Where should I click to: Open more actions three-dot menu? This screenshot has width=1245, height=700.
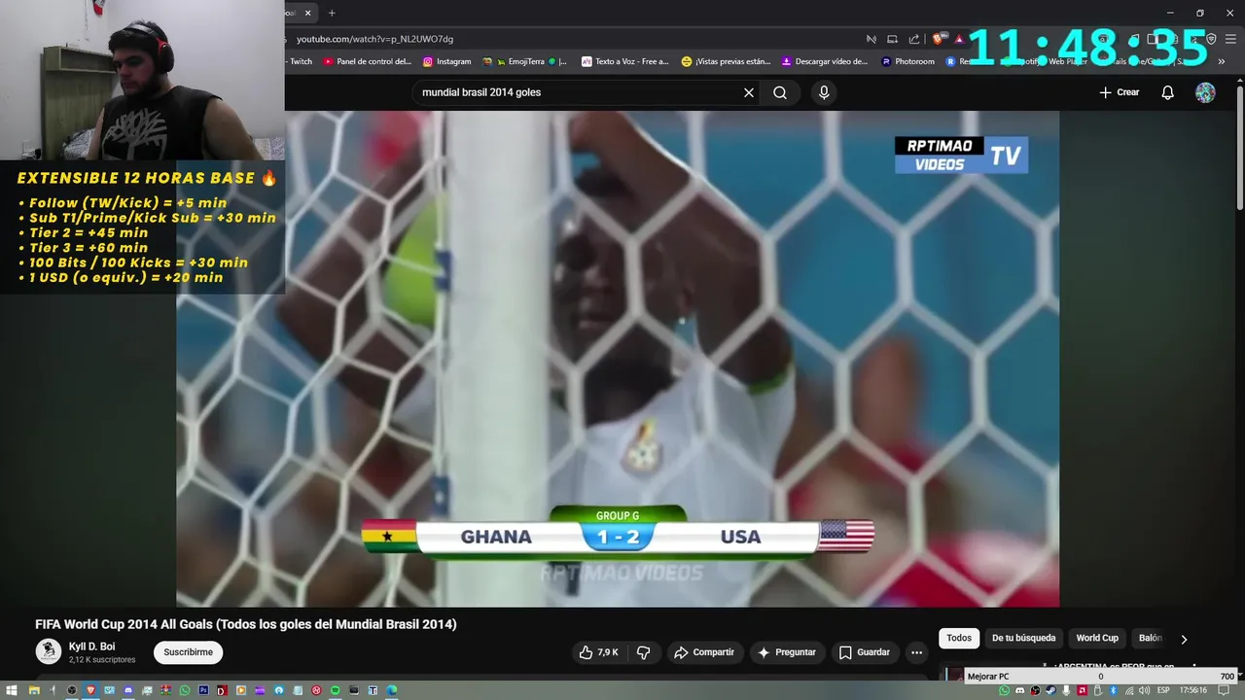[x=916, y=652]
